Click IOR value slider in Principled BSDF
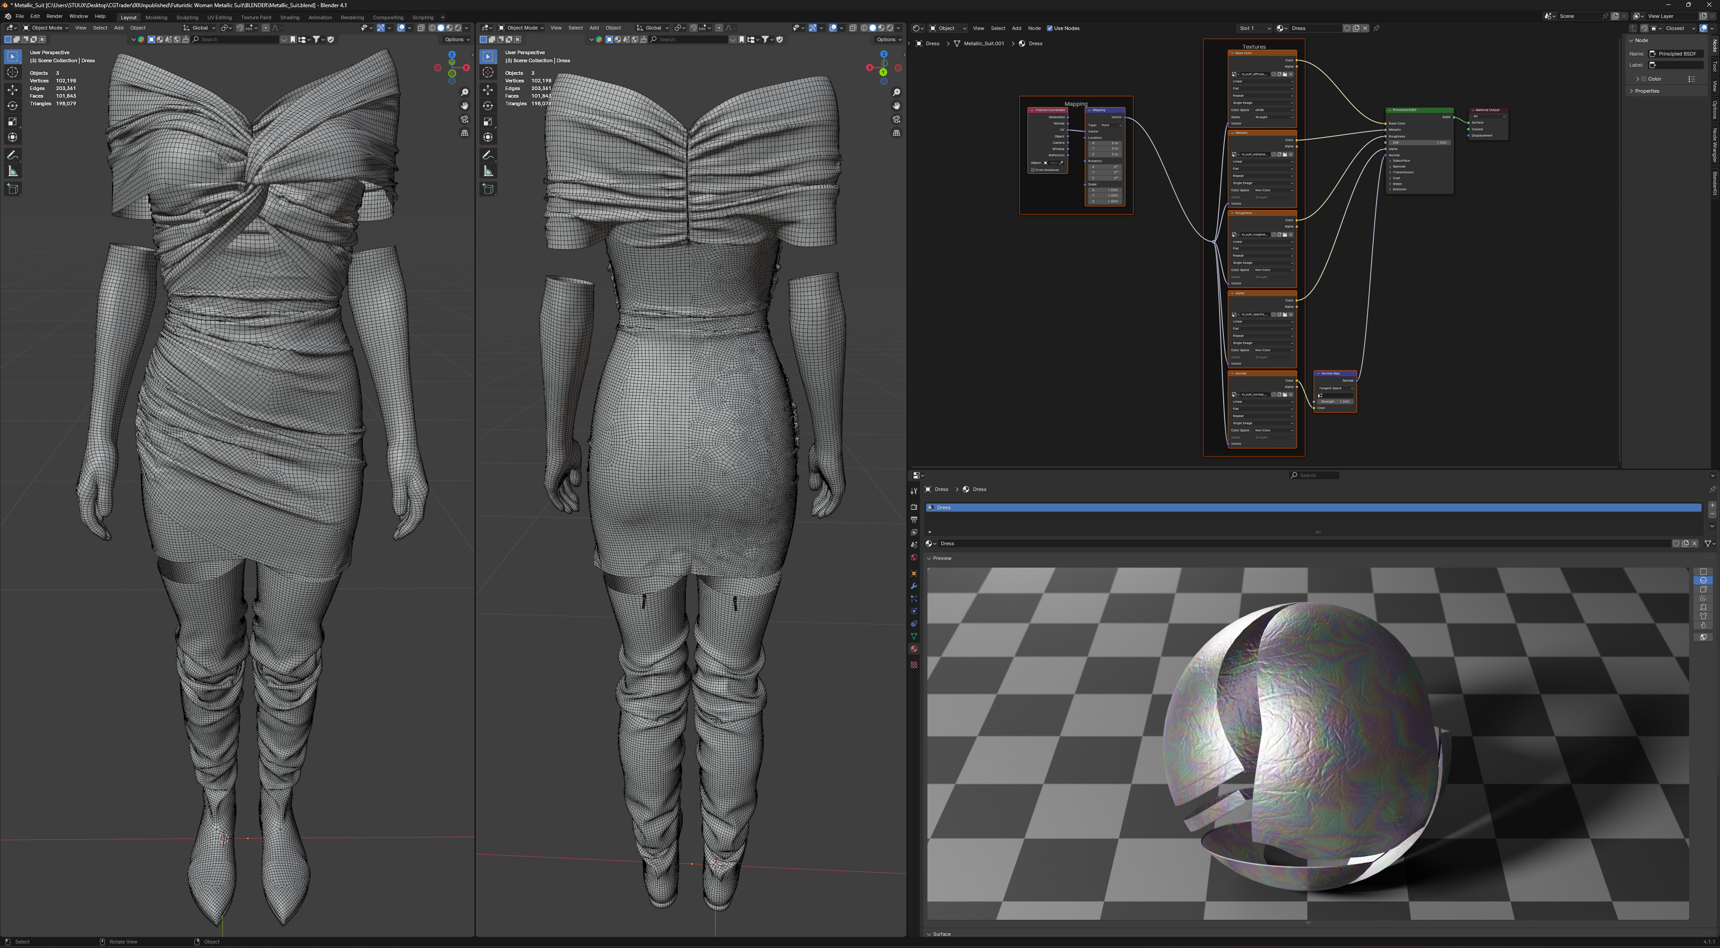Viewport: 1720px width, 948px height. 1419,142
